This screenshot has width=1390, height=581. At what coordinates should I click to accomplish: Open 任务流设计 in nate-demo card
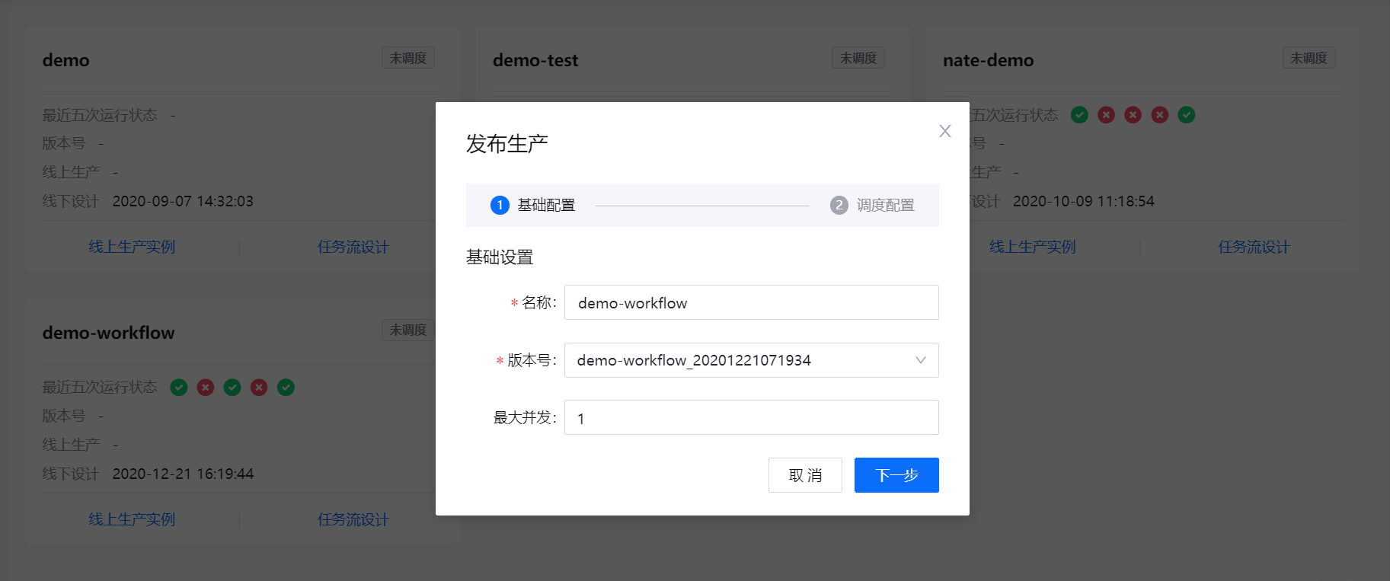pyautogui.click(x=1254, y=247)
